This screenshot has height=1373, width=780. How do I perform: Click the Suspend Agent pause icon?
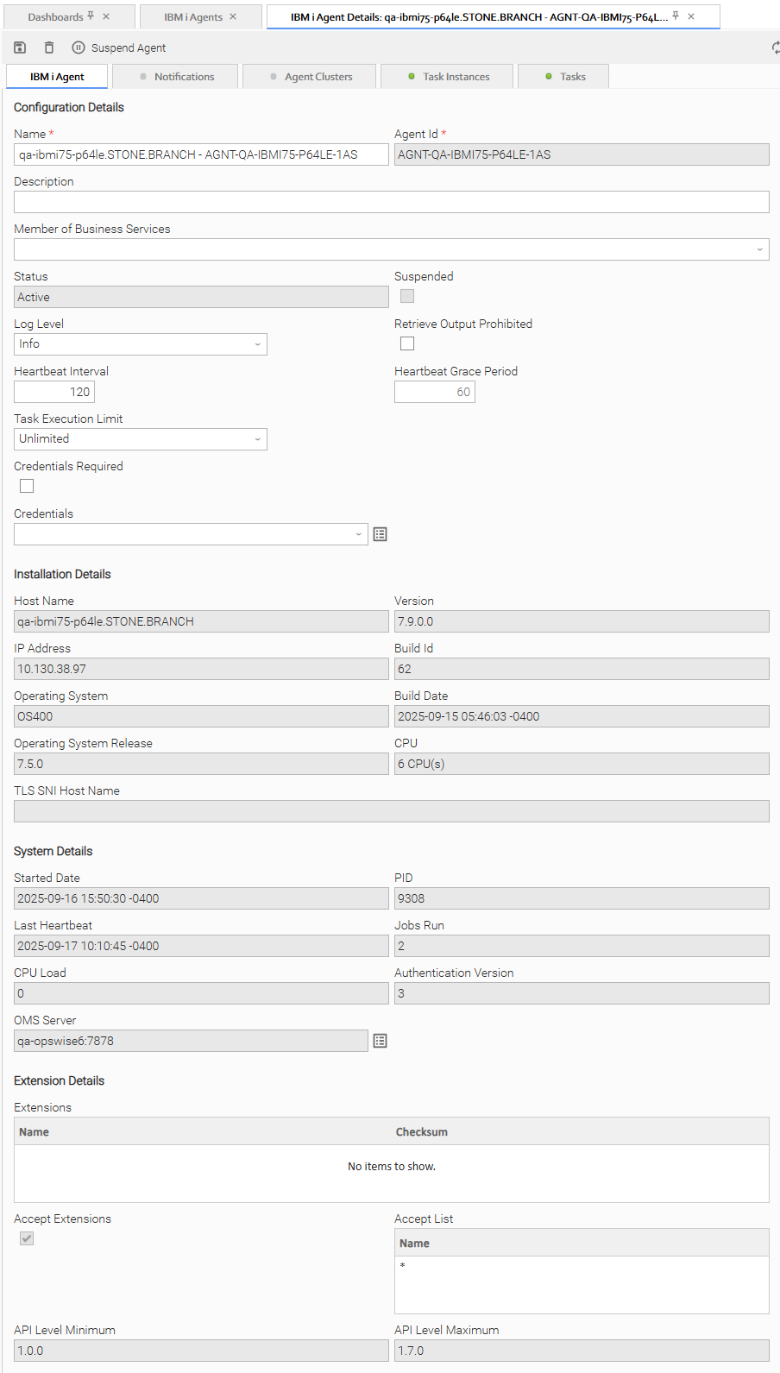tap(79, 47)
